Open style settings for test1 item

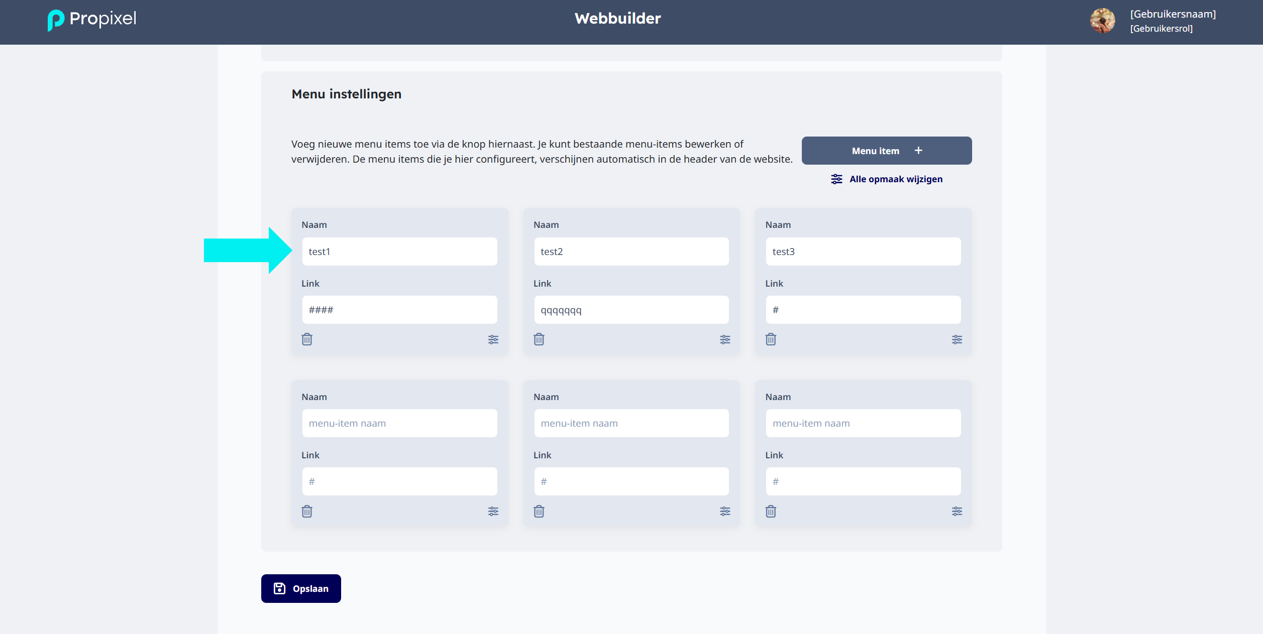493,339
